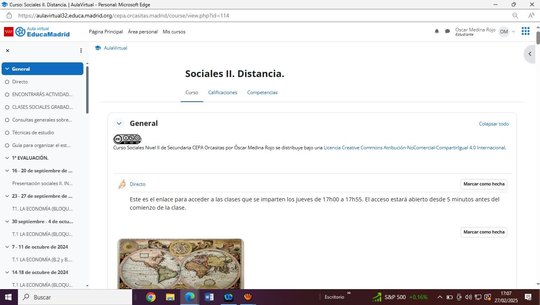Open the user menu dropdown arrow

coord(513,32)
